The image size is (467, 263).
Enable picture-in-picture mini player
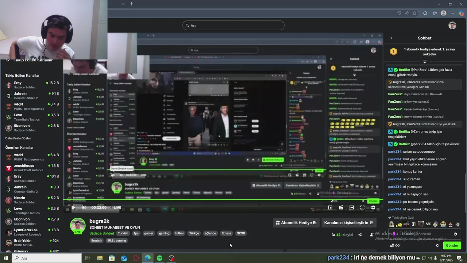click(x=330, y=207)
